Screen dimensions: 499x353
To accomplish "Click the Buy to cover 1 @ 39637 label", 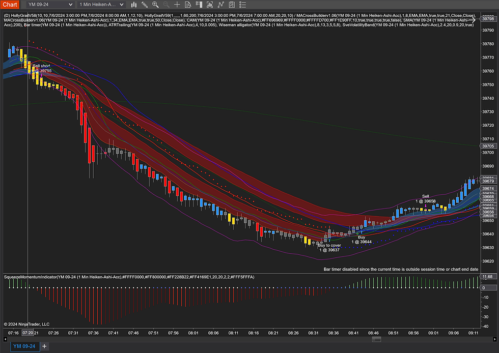I will click(329, 247).
